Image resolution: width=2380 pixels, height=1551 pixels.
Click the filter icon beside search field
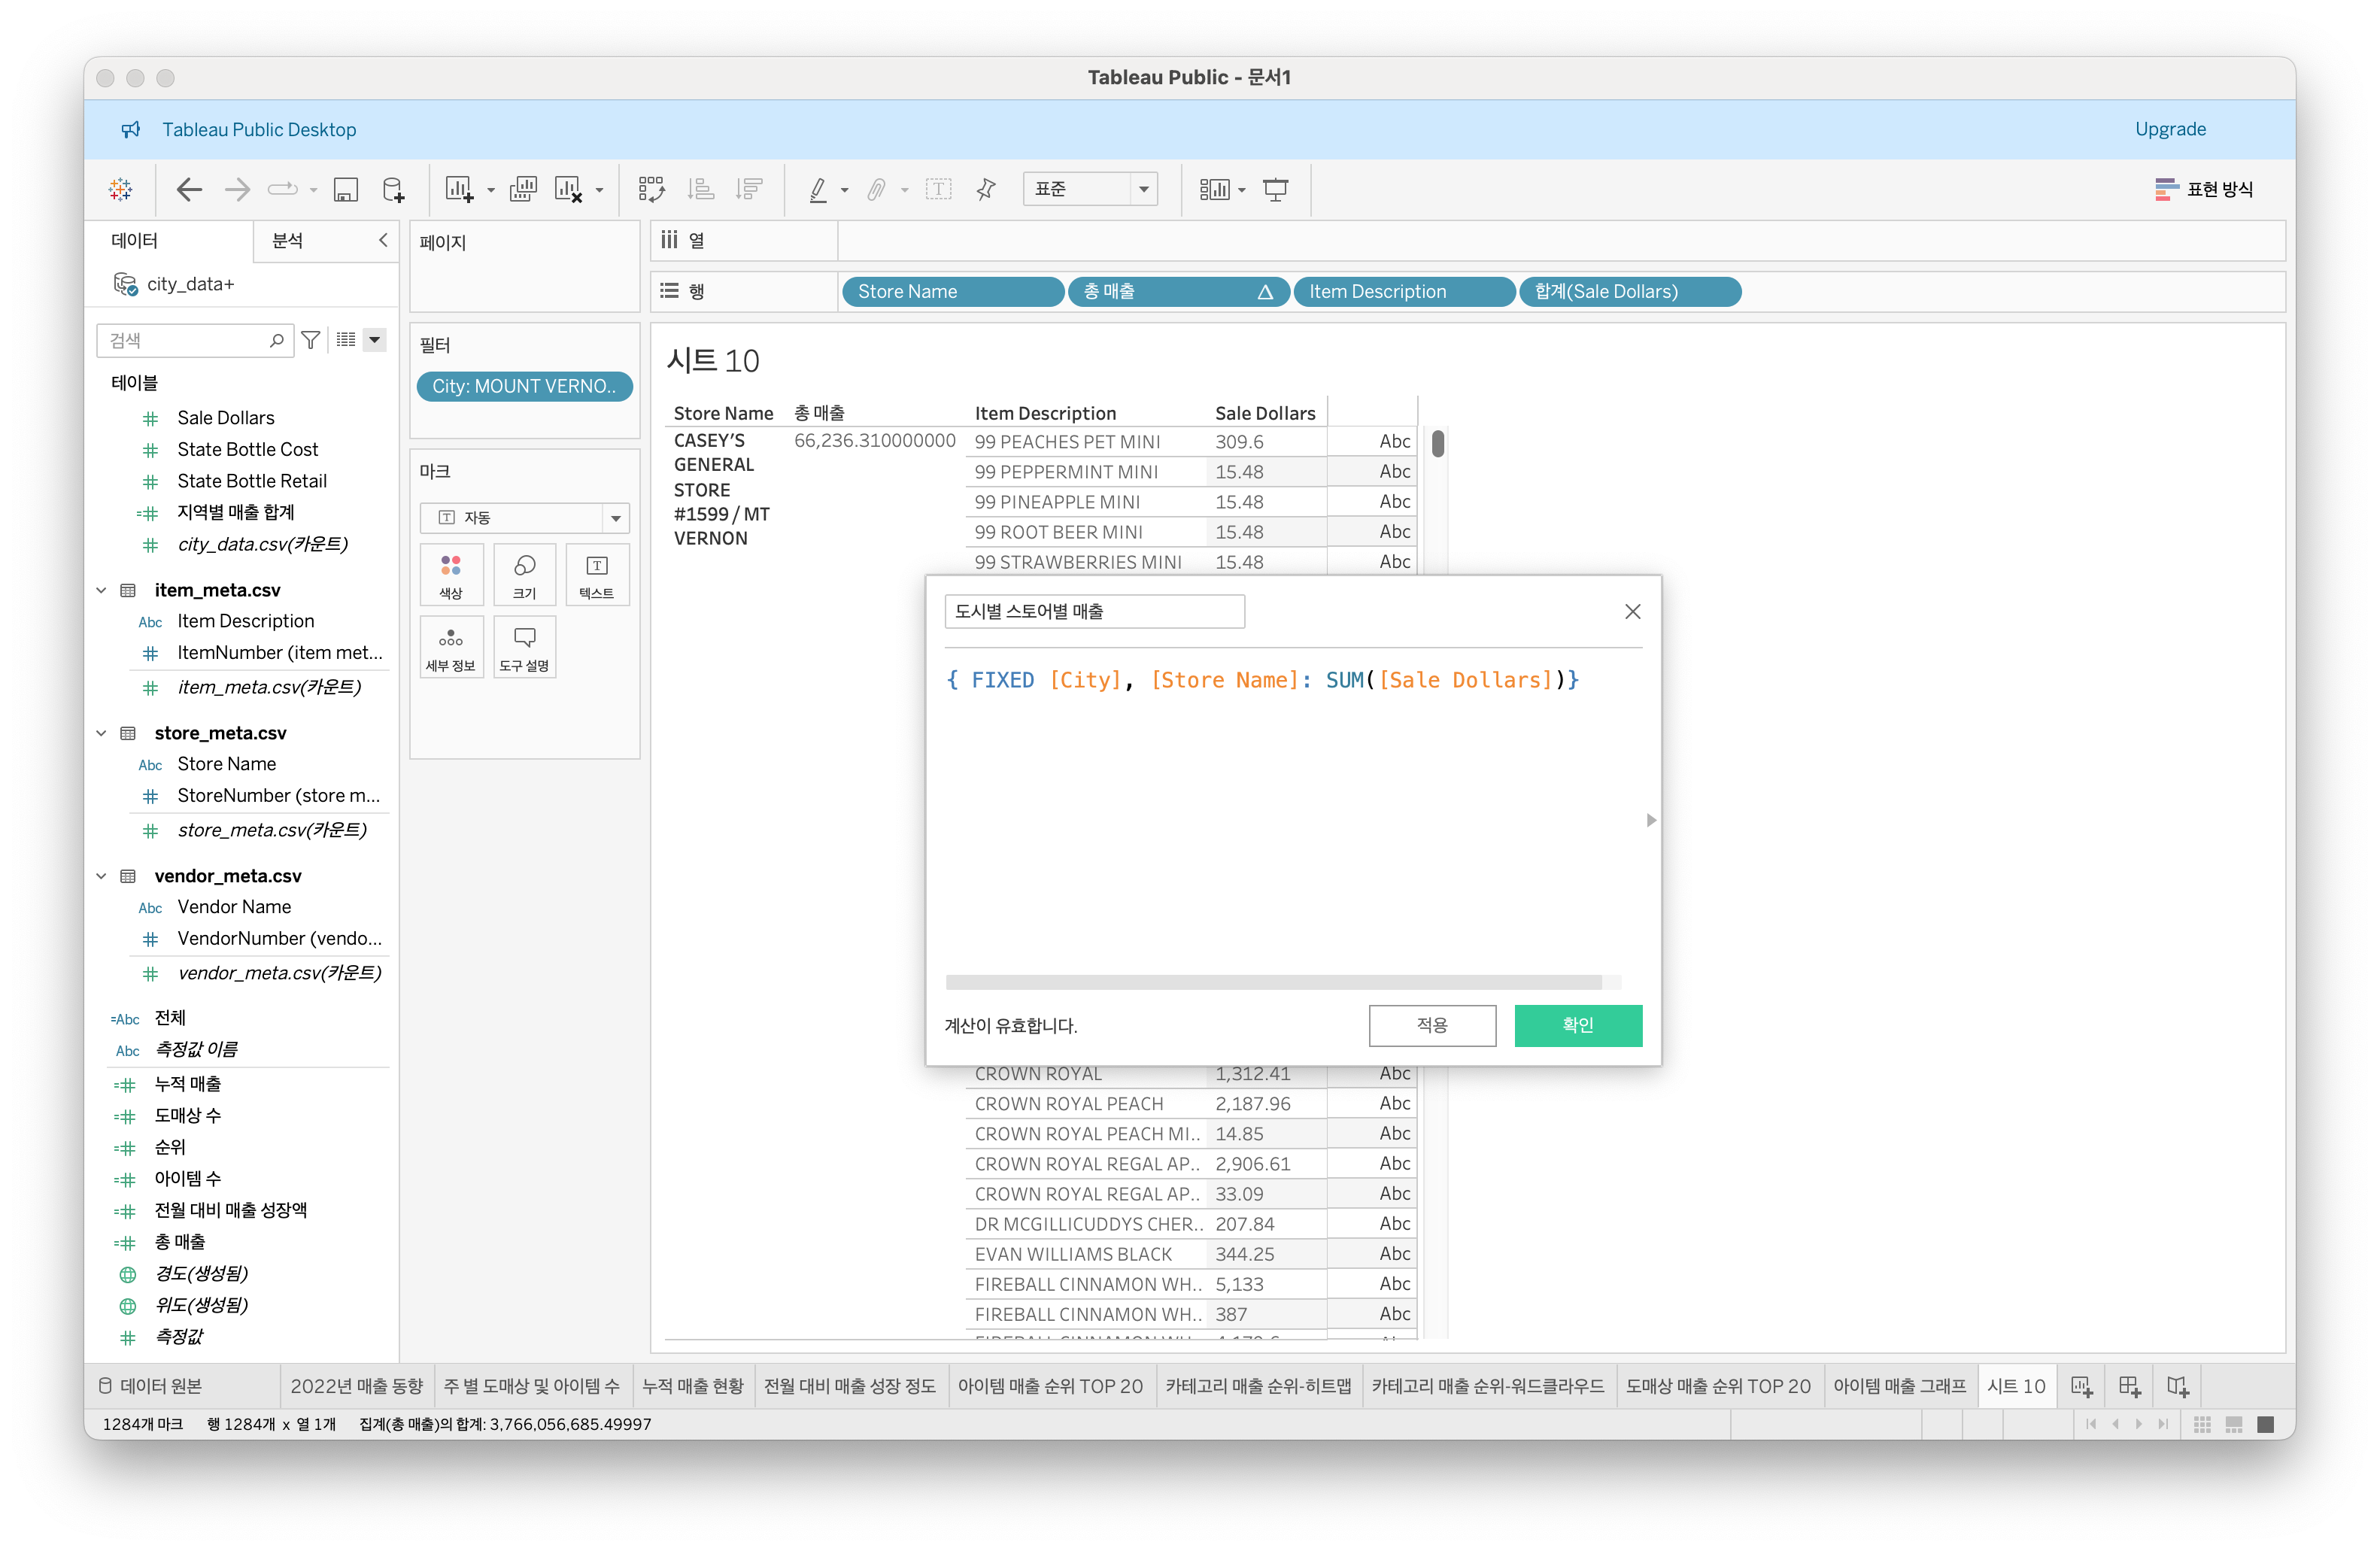pos(311,340)
